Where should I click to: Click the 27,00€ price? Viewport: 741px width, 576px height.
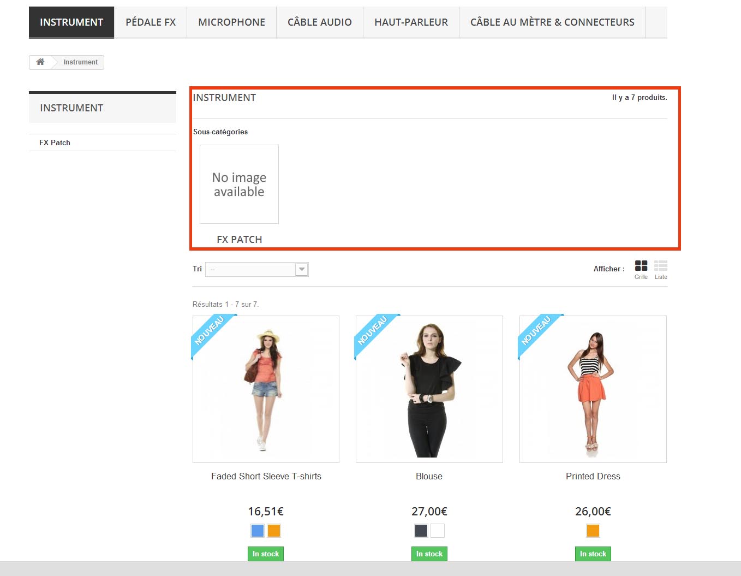click(x=429, y=512)
